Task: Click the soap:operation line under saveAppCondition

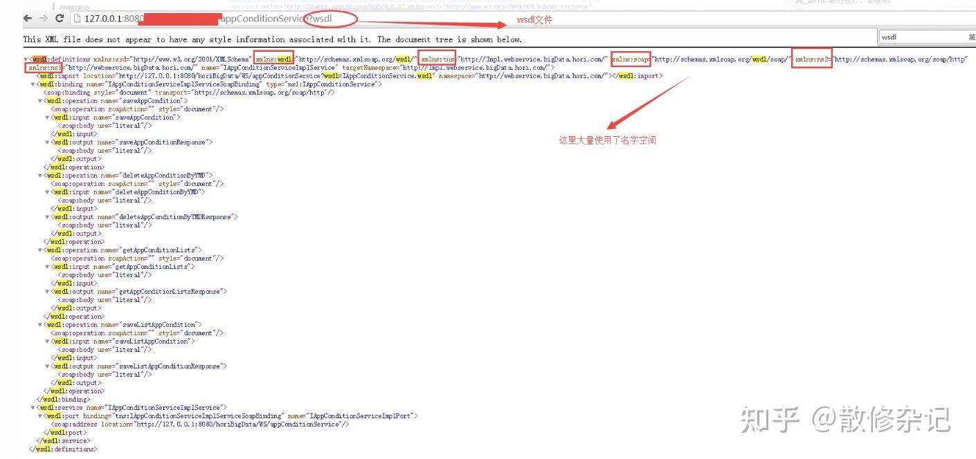Action: 137,109
